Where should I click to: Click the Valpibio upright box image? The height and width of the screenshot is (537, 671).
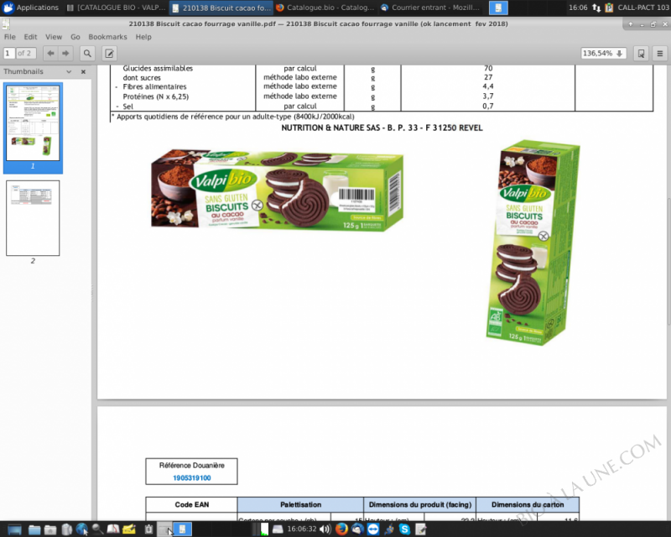[533, 242]
